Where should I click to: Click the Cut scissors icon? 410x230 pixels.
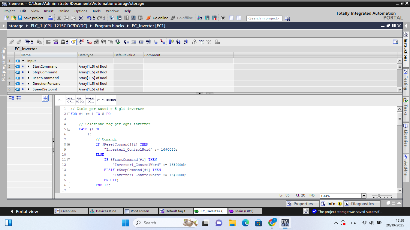pos(59,18)
